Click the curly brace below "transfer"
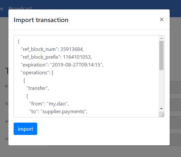Screen dimensions: 181x157 pos(27,96)
